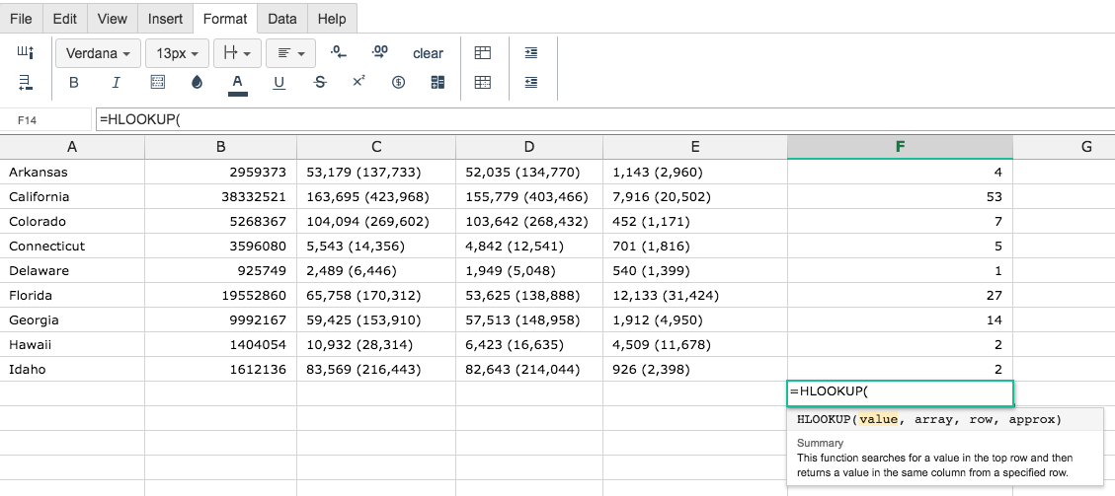Apply strikethrough to cell text

[320, 82]
